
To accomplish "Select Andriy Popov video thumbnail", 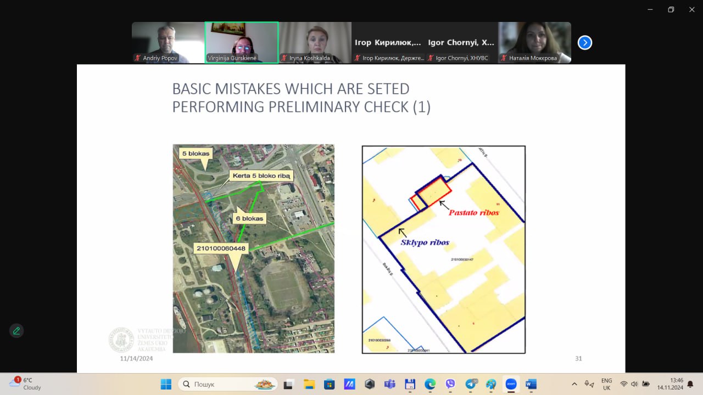I will [168, 43].
